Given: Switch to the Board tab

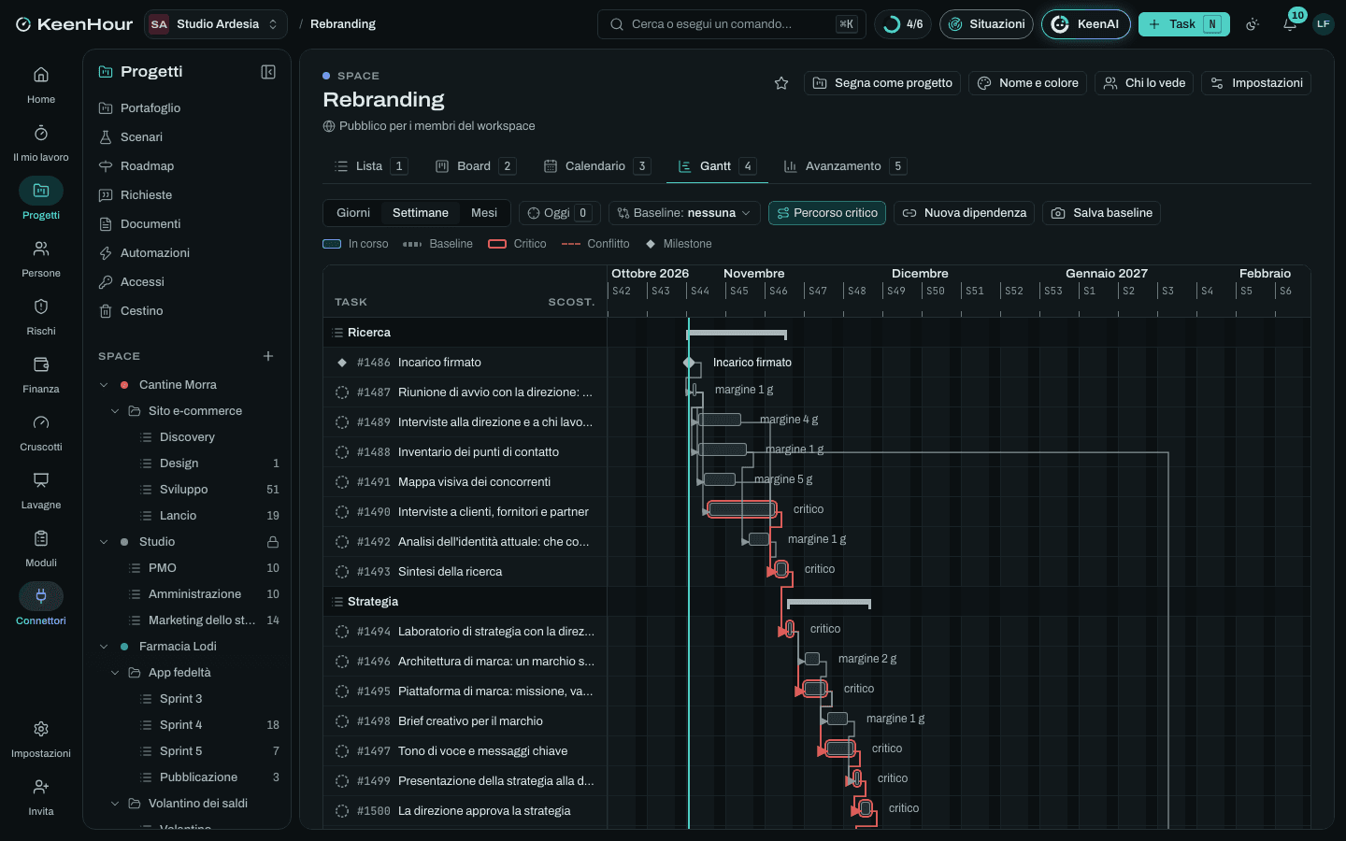Looking at the screenshot, I should 475,166.
